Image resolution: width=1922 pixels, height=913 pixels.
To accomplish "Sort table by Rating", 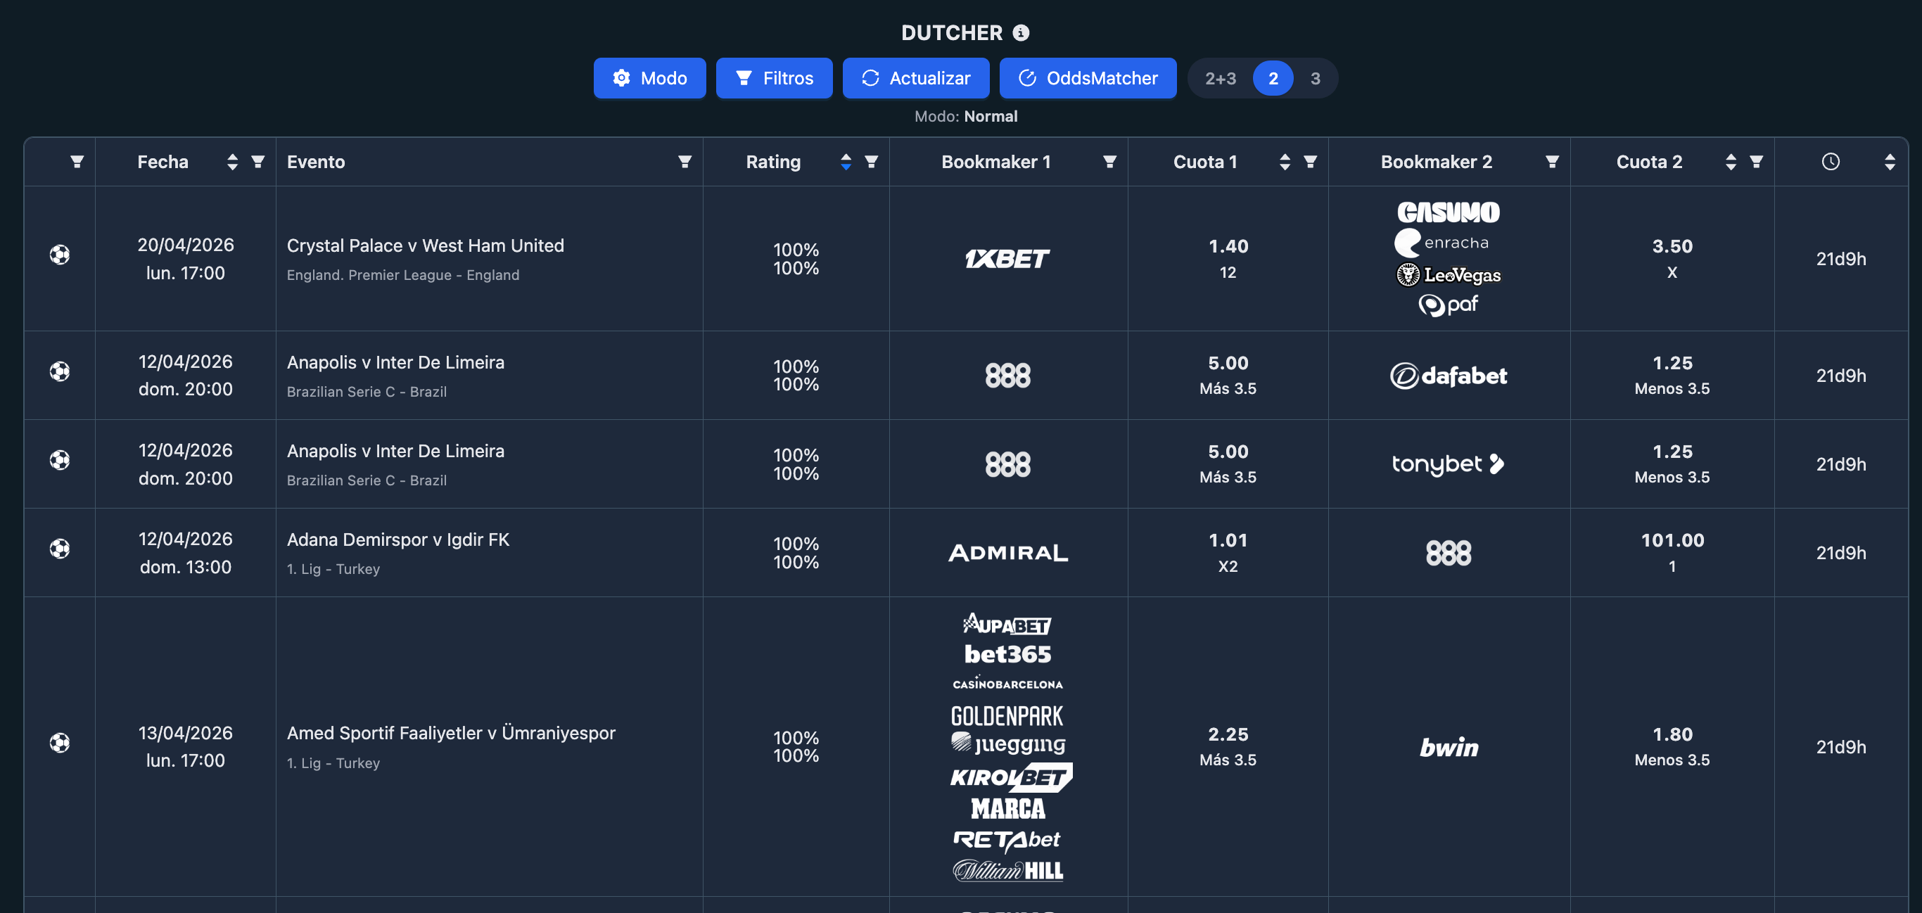I will (846, 162).
